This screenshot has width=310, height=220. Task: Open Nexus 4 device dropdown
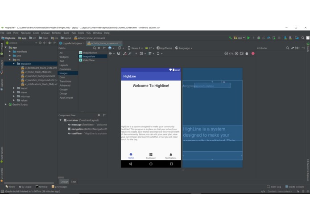coord(135,48)
